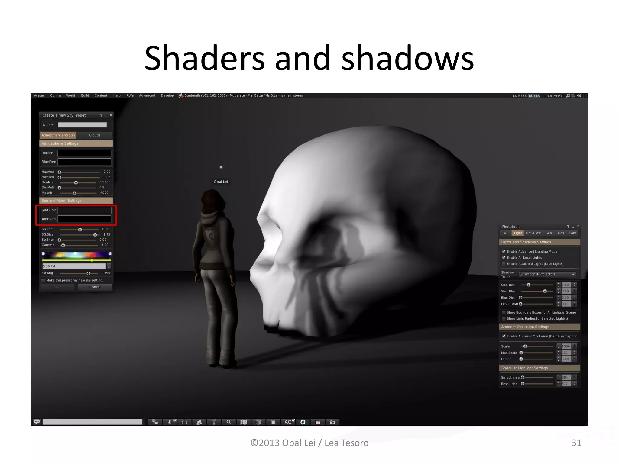This screenshot has width=619, height=464.
Task: Switch to Clouds tab
Action: point(95,135)
